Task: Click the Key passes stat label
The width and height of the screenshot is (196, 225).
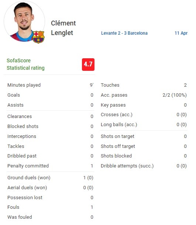Action: tap(113, 105)
